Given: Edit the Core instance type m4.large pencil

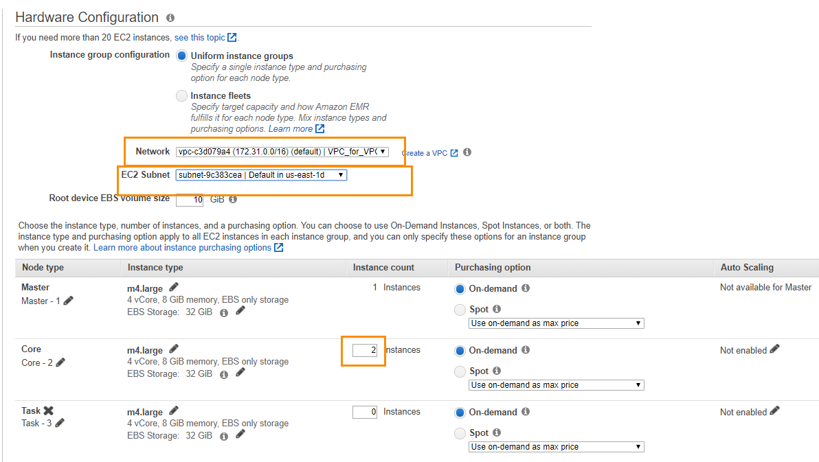Looking at the screenshot, I should (x=174, y=349).
